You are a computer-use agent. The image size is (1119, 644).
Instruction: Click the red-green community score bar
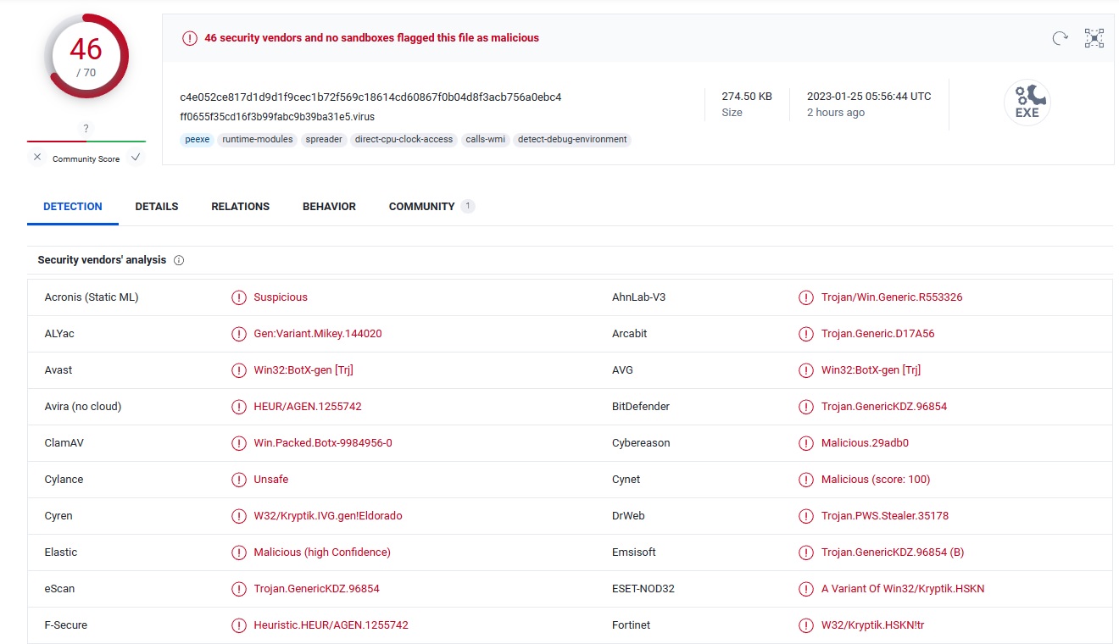86,142
